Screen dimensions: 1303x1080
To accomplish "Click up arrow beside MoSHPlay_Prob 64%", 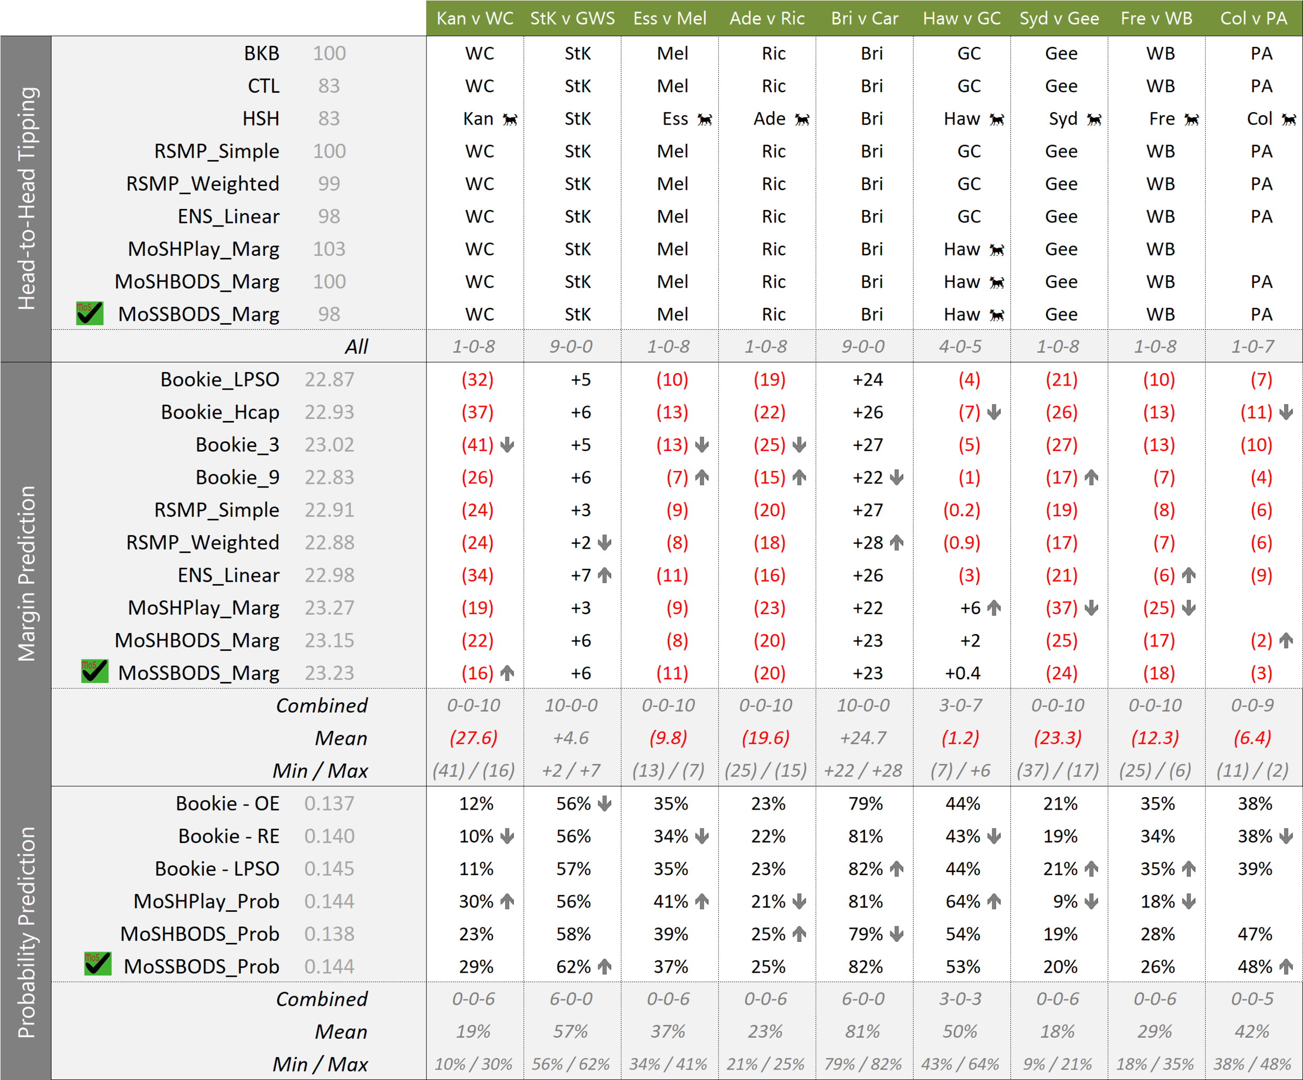I will pos(994,901).
